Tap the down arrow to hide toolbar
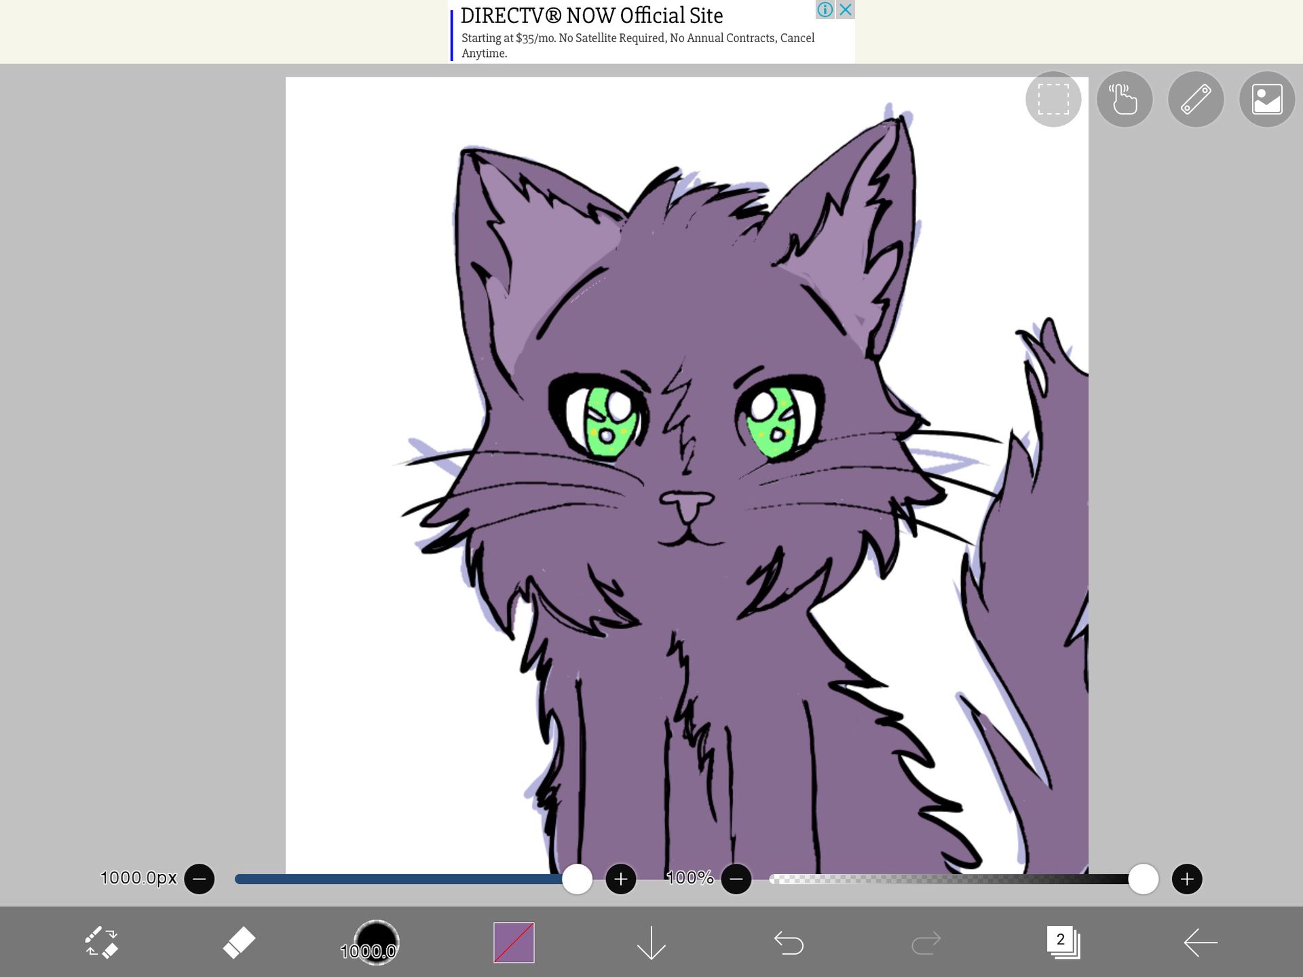 (x=651, y=942)
